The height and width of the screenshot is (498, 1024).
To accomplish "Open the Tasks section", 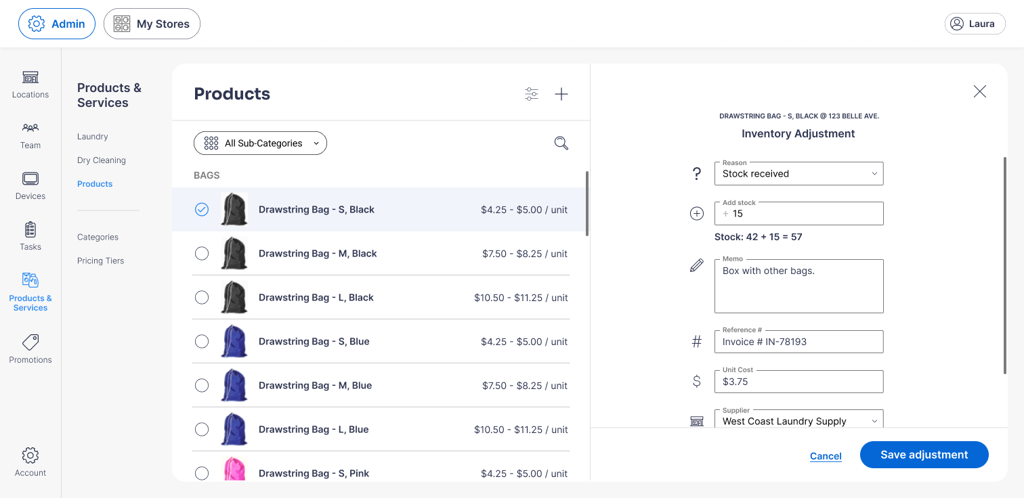I will click(x=30, y=236).
